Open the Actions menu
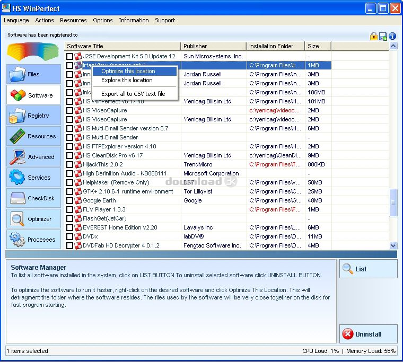This screenshot has width=403, height=362. coord(45,20)
